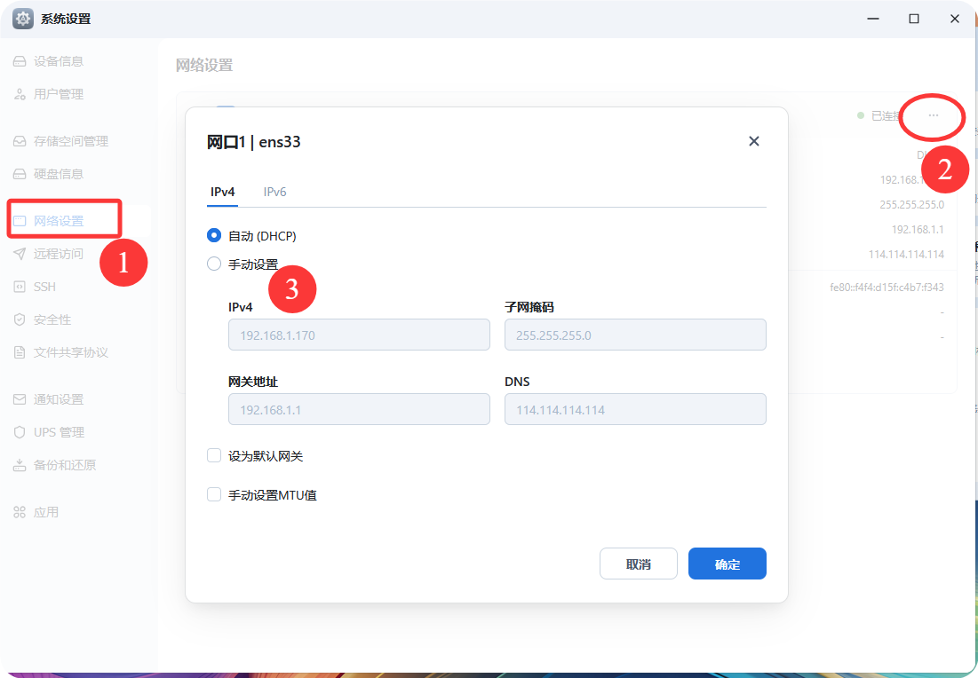The image size is (978, 678).
Task: Tick the 手动设置MTU值 checkbox
Action: (214, 494)
